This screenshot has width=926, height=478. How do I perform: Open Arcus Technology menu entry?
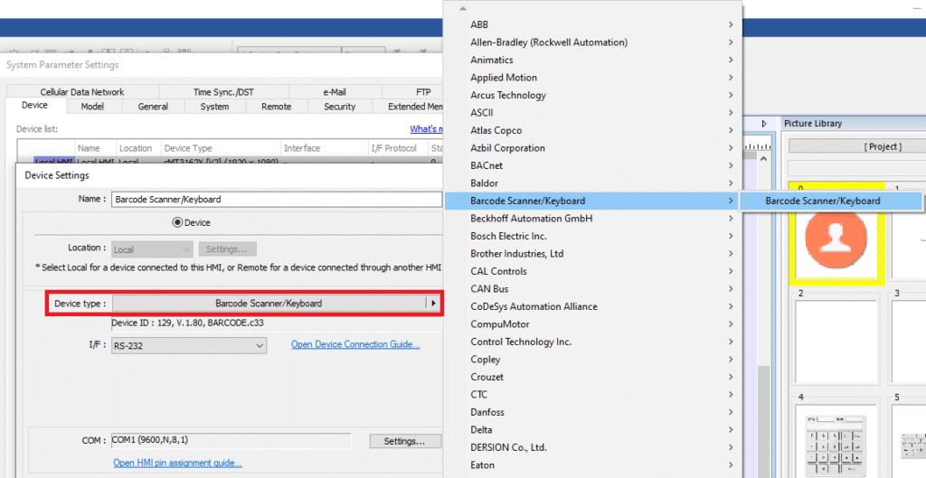pos(592,95)
